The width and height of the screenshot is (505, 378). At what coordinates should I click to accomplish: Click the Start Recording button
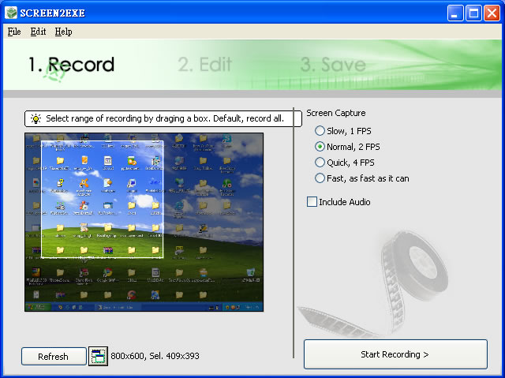tap(395, 354)
